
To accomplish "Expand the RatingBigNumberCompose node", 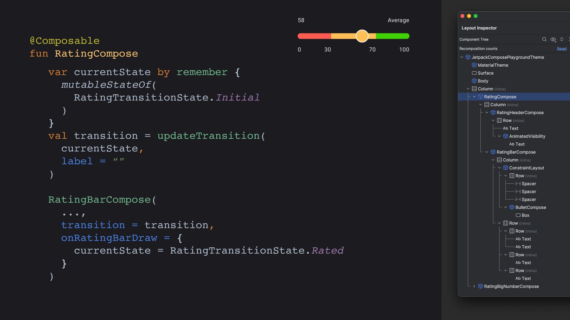I will [474, 287].
